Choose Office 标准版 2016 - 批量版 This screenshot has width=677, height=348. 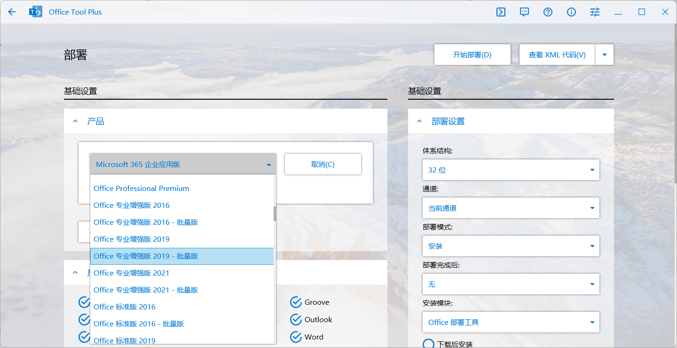(x=182, y=324)
